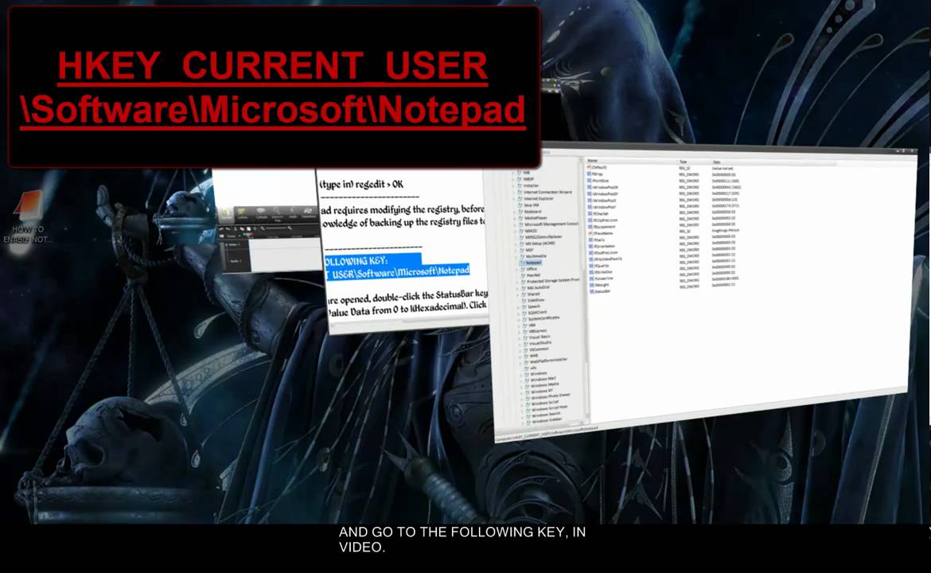This screenshot has width=931, height=573.
Task: Select the Windows Mail registry key
Action: click(x=543, y=380)
